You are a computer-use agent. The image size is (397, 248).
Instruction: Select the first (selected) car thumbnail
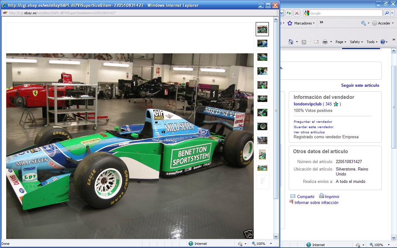pos(262,29)
